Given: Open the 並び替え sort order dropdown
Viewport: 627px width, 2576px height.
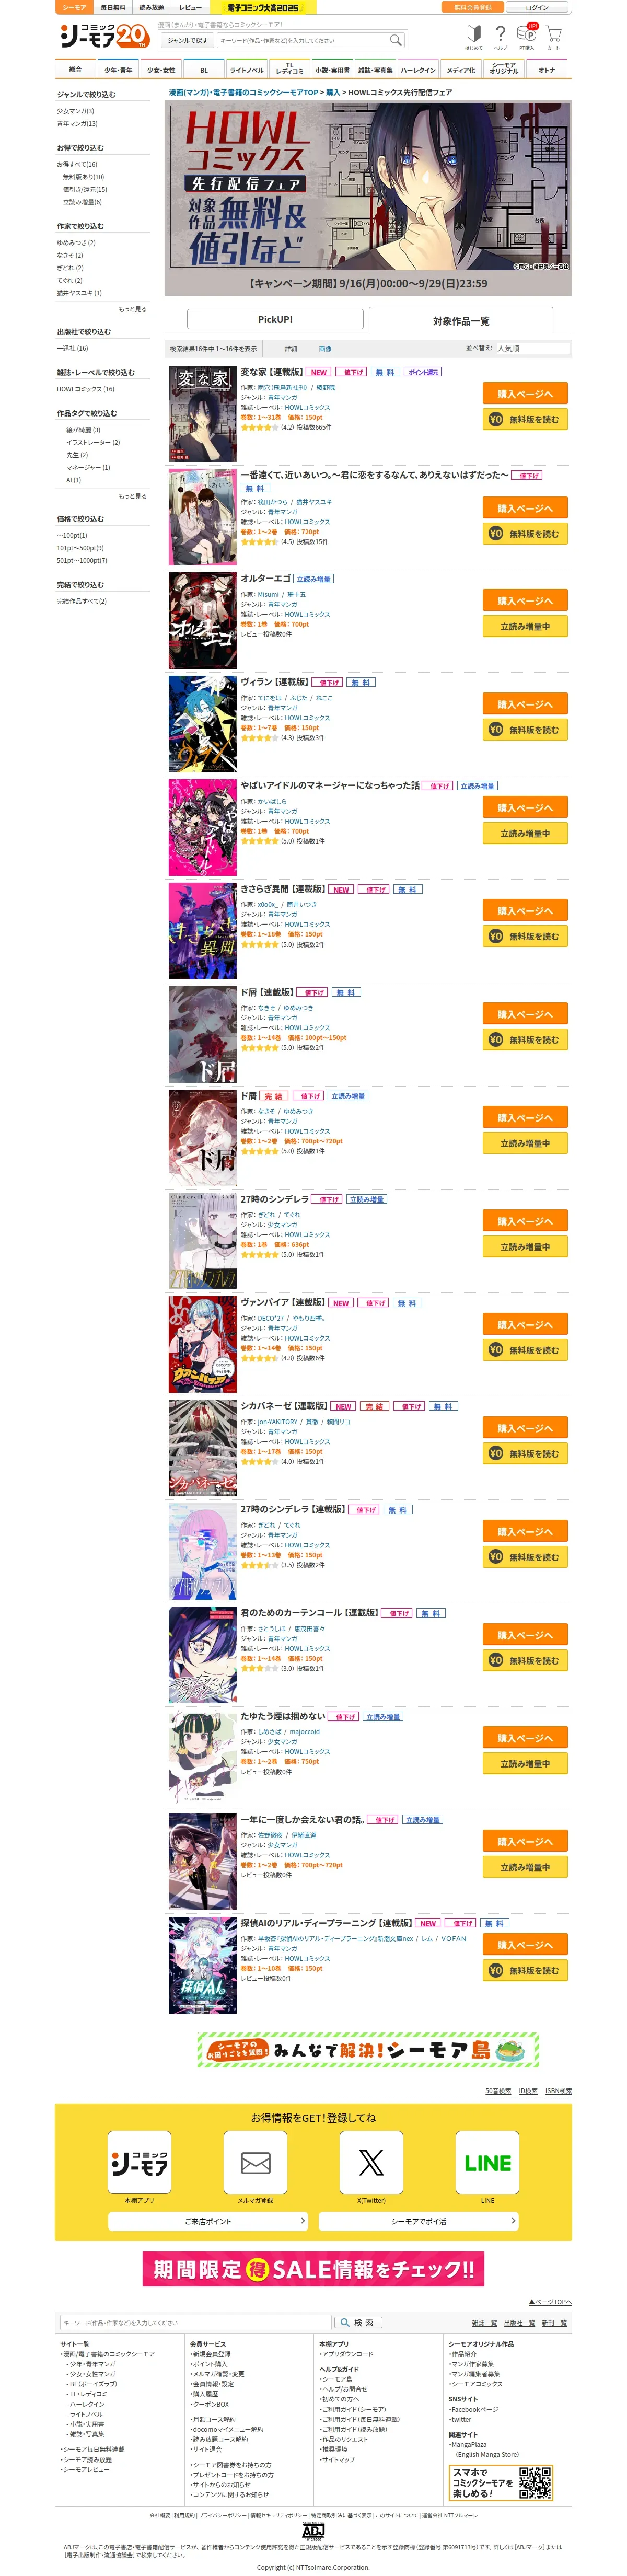Looking at the screenshot, I should (533, 349).
